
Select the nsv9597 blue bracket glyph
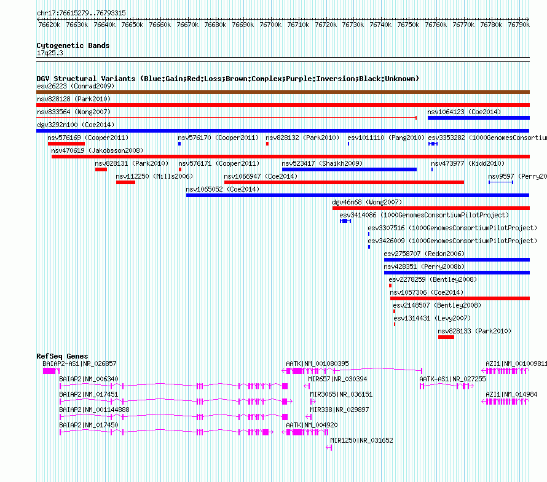pos(501,182)
